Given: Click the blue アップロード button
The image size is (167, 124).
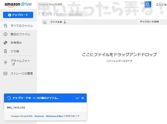Looking at the screenshot, I should (x=18, y=15).
